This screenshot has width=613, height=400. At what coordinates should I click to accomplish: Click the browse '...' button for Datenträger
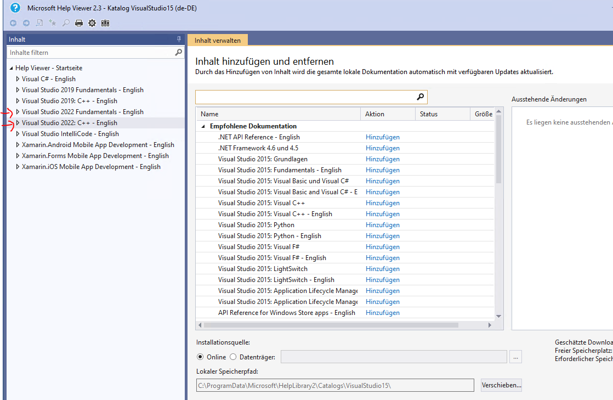click(x=515, y=357)
